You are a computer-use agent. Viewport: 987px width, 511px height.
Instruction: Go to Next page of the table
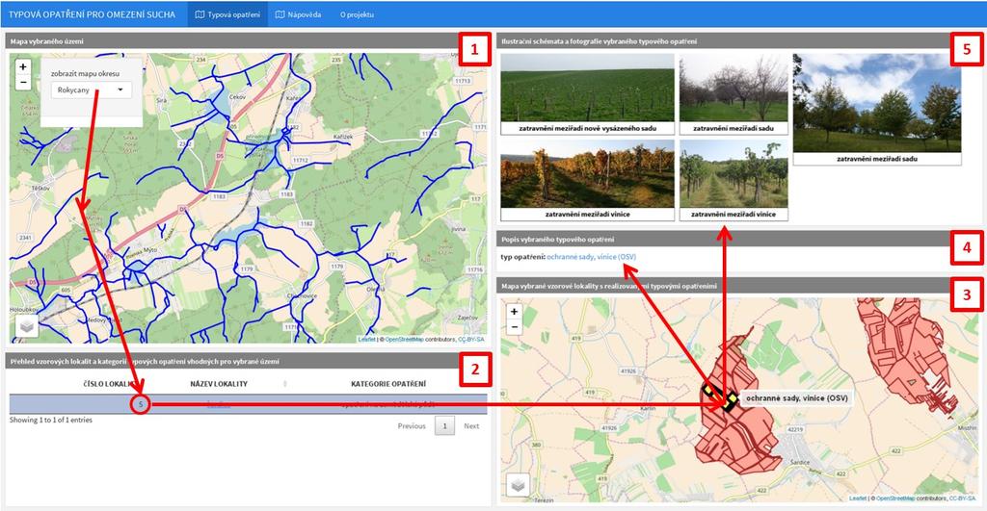point(471,426)
